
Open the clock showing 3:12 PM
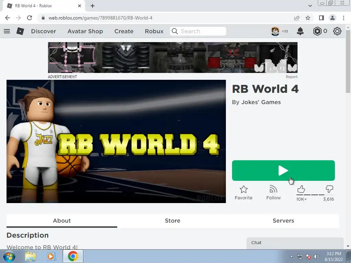[x=334, y=256]
